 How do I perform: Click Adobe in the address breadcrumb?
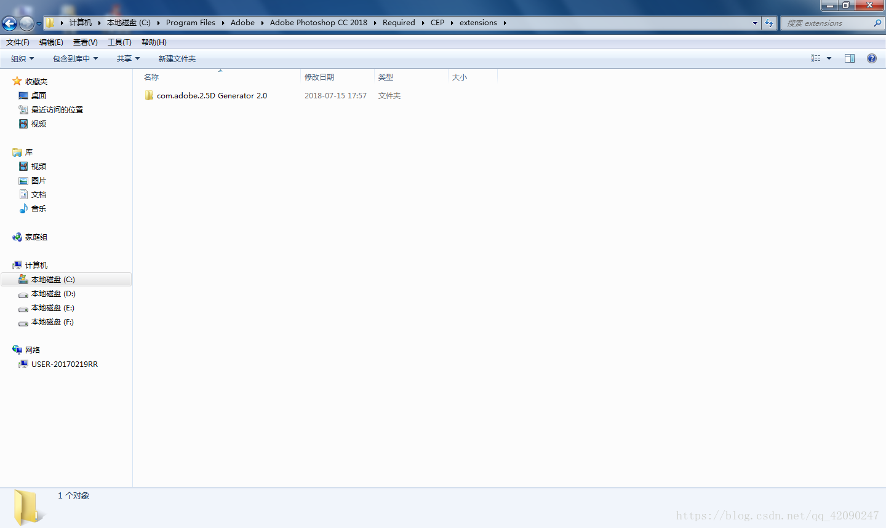[242, 23]
